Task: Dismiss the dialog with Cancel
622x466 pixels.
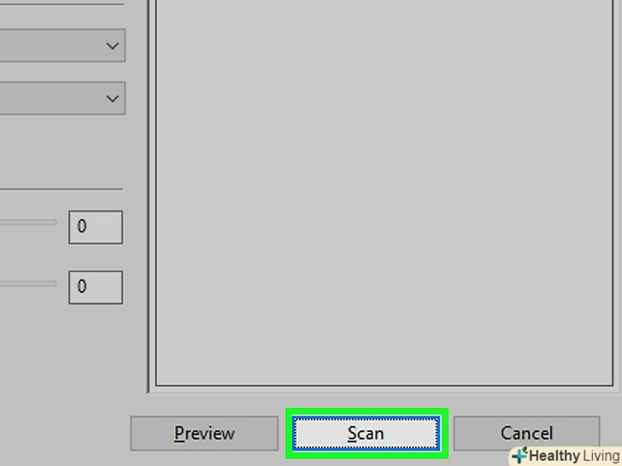Action: (x=527, y=433)
